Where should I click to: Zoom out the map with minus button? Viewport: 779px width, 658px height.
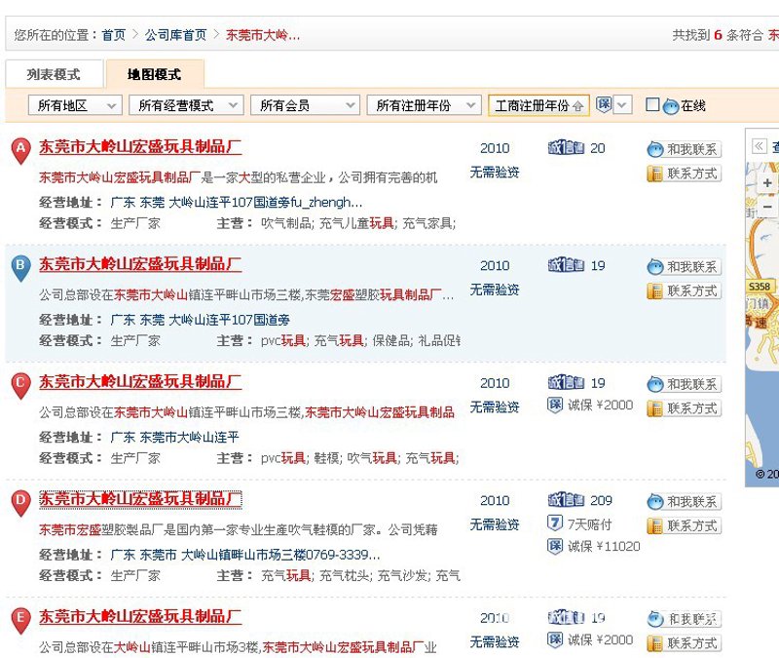pos(767,207)
